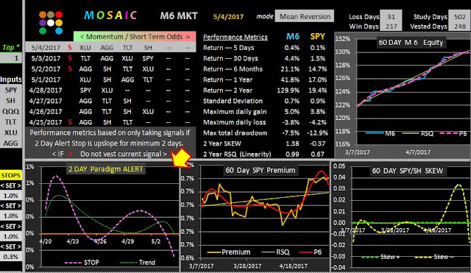Click the date 5/4/2017 in header
The height and width of the screenshot is (273, 471).
[x=228, y=16]
